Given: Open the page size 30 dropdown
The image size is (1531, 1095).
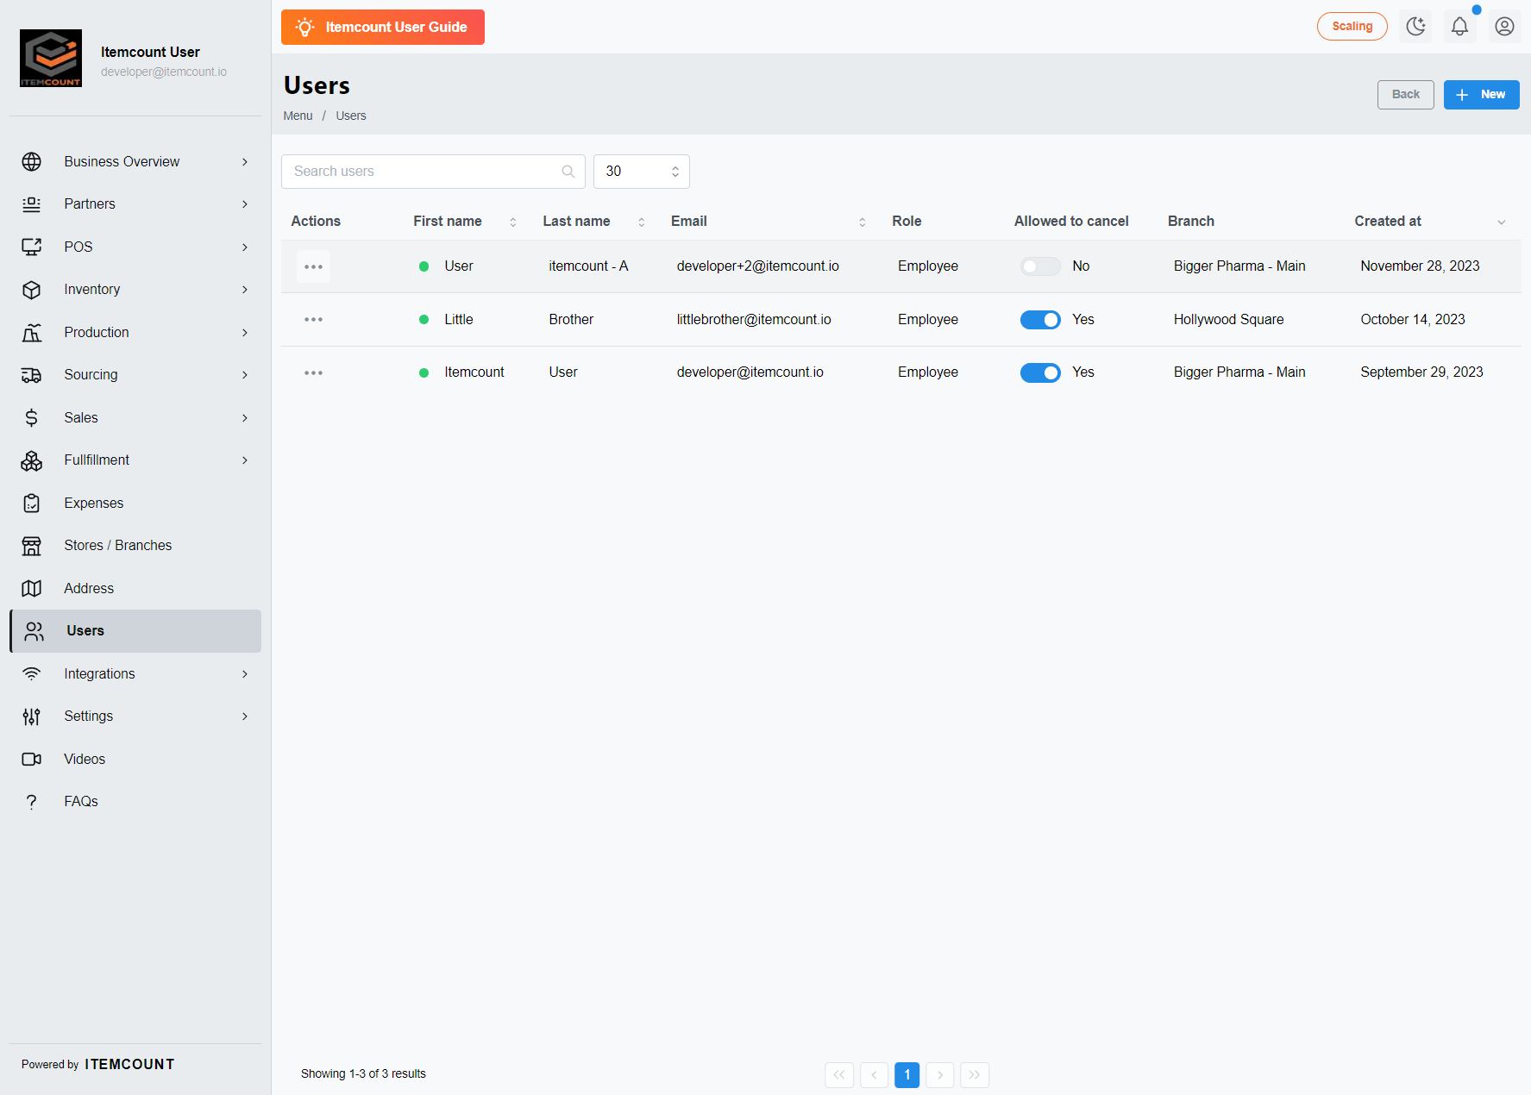Looking at the screenshot, I should click(x=642, y=172).
